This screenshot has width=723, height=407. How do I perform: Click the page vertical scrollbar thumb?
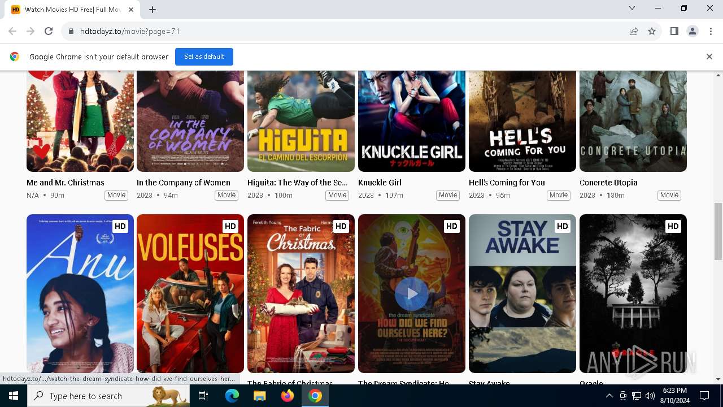718,231
